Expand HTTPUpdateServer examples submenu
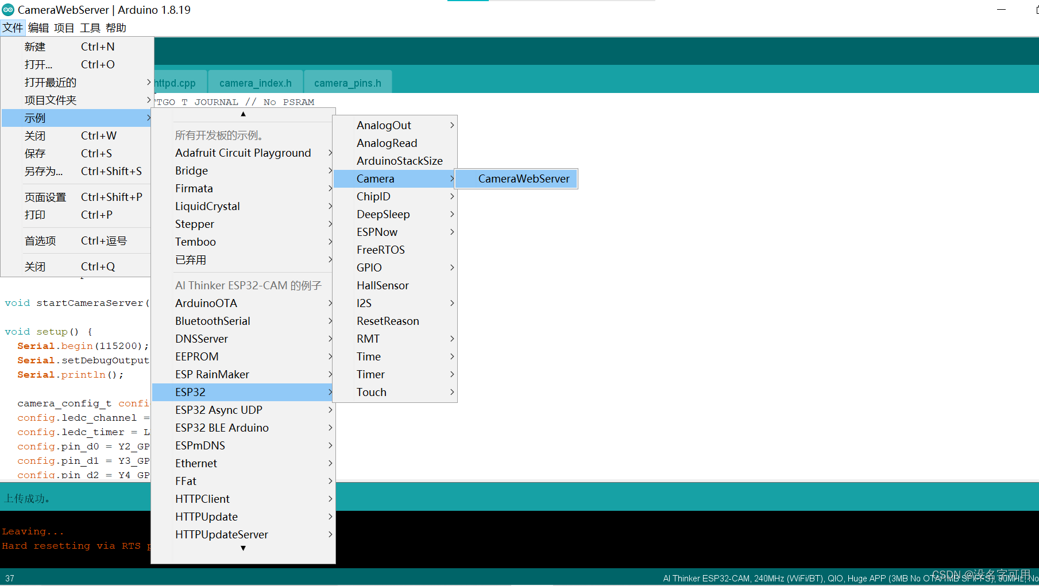Viewport: 1039px width, 586px height. click(x=244, y=534)
